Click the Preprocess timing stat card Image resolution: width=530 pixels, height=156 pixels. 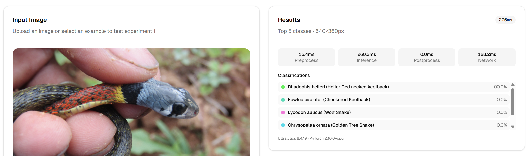(306, 57)
